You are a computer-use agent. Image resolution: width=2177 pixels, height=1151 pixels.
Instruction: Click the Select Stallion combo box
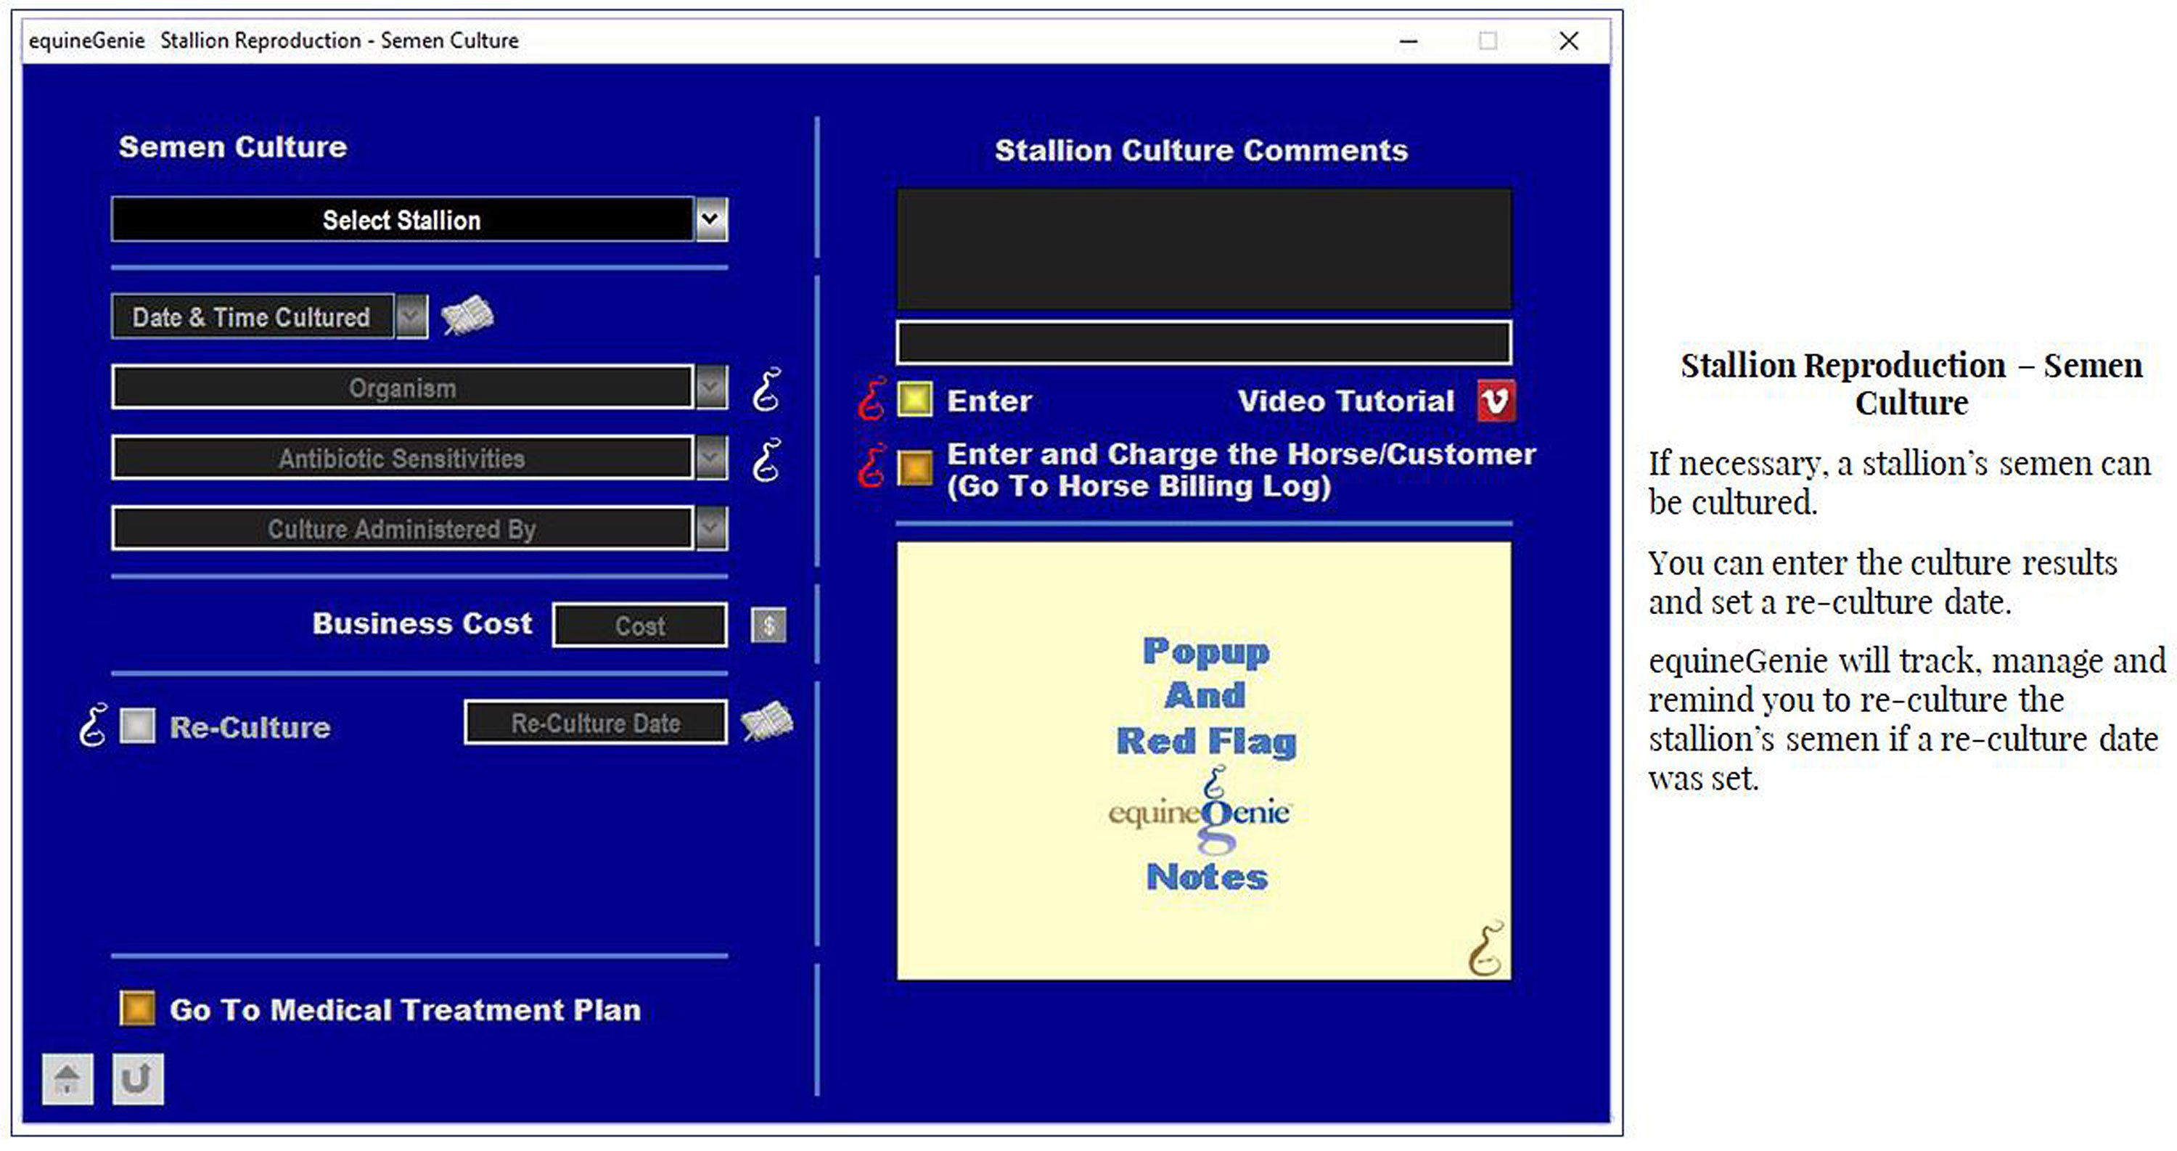[419, 220]
